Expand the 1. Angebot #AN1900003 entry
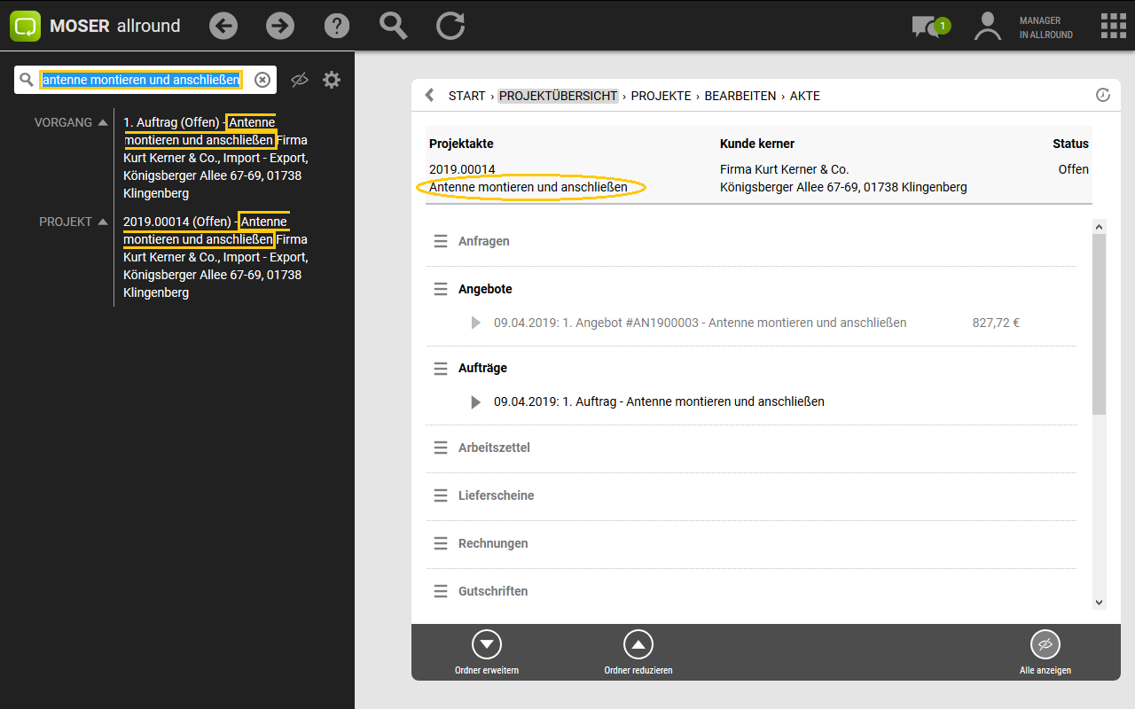 tap(476, 323)
